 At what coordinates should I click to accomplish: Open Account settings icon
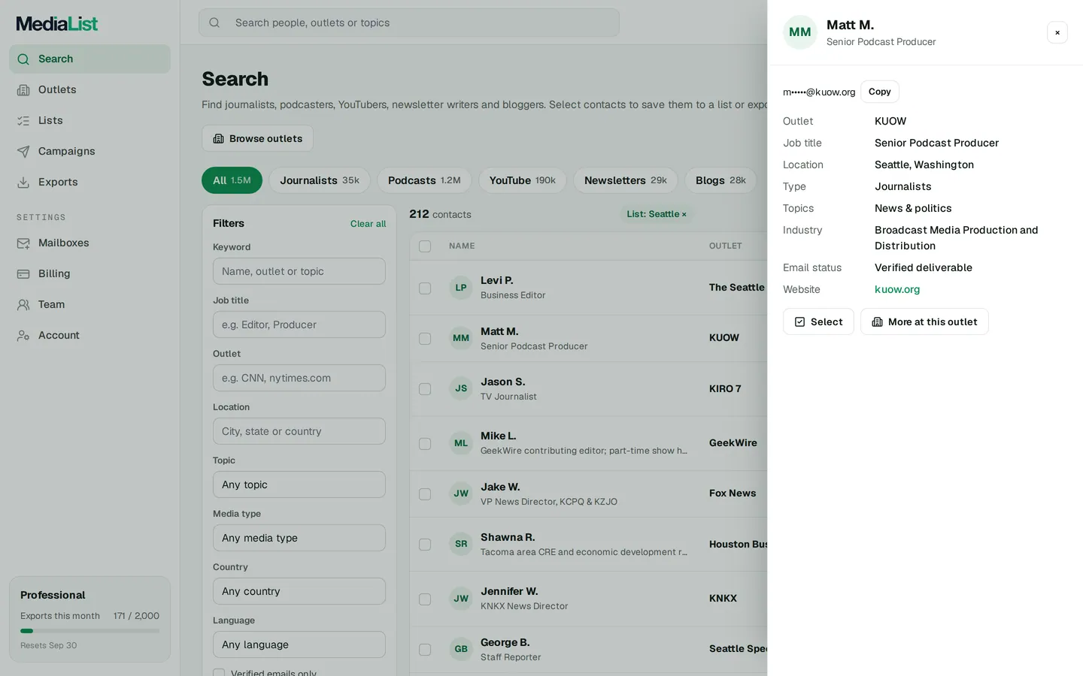(x=23, y=335)
